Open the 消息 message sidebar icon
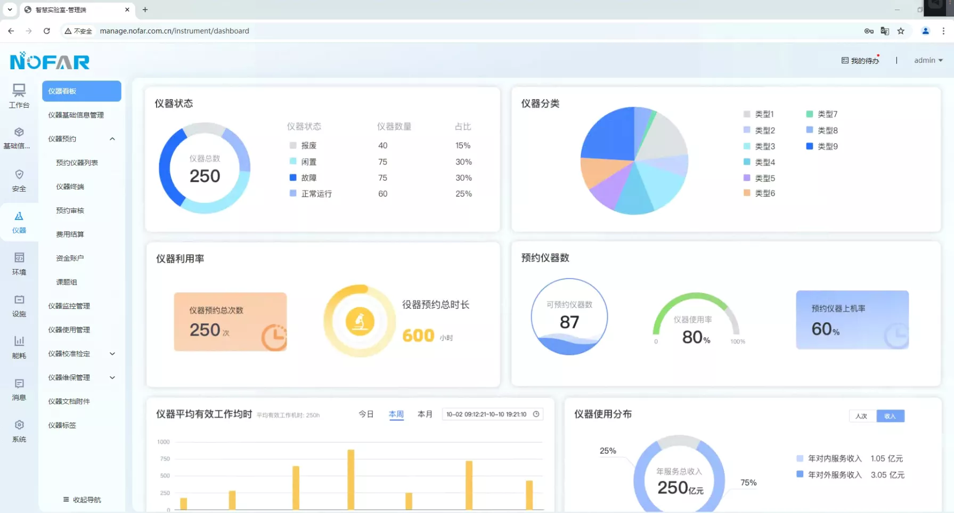The height and width of the screenshot is (513, 954). [x=19, y=383]
